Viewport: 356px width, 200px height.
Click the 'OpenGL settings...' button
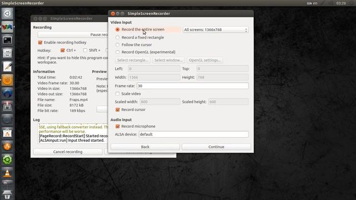205,60
